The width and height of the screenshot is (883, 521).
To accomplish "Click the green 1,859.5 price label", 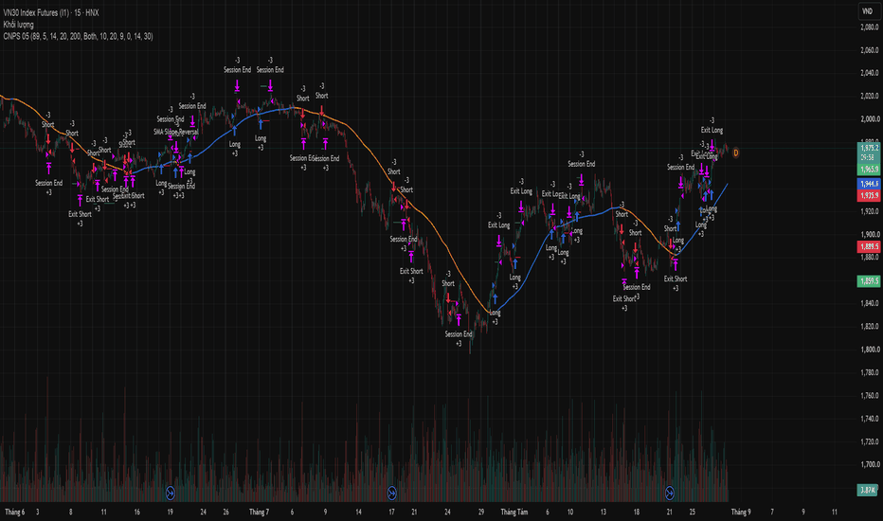I will coord(869,280).
